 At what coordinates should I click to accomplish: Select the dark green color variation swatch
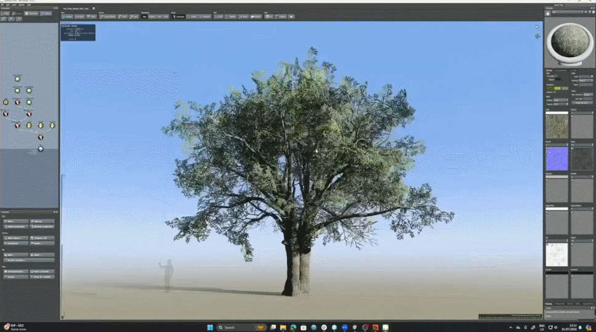click(550, 88)
